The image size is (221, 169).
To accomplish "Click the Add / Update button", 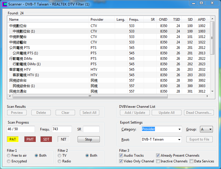I will click(x=135, y=113).
